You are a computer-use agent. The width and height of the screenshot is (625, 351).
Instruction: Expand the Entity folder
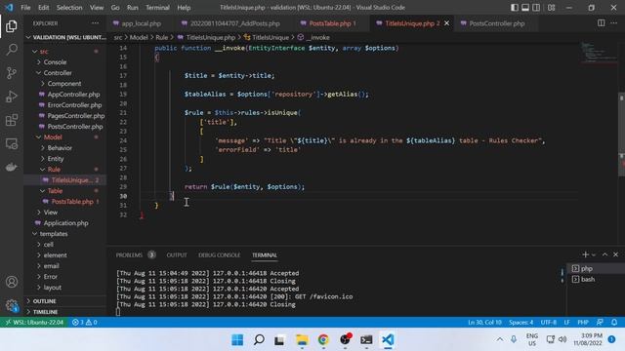(x=56, y=159)
